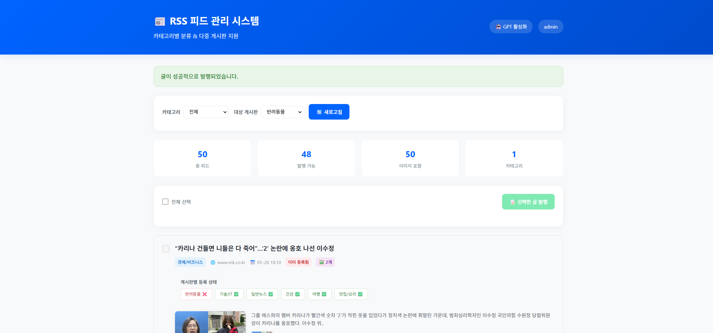Open the 카리나 article title link
713x333 pixels.
tap(254, 248)
